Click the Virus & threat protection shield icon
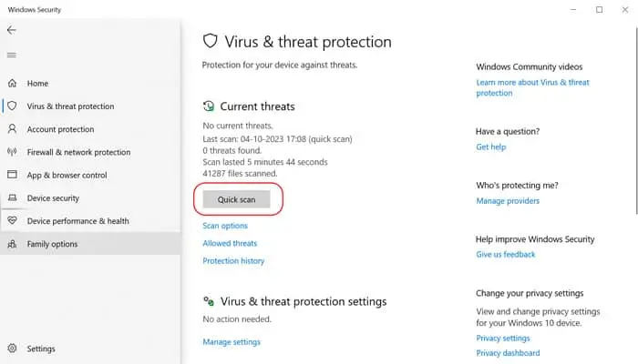Screen dimensions: 638x364 (13, 106)
